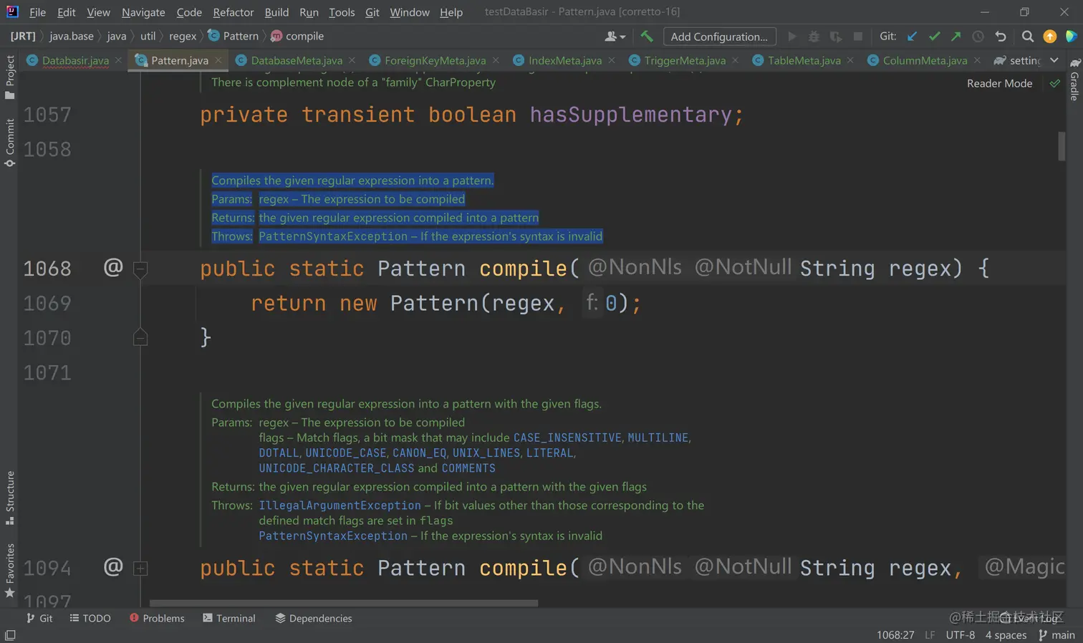This screenshot has height=643, width=1083.
Task: Open the Build menu
Action: (276, 12)
